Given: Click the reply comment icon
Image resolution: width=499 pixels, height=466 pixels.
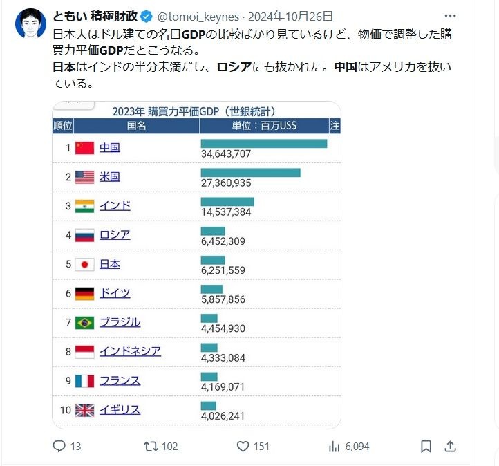Looking at the screenshot, I should click(59, 446).
